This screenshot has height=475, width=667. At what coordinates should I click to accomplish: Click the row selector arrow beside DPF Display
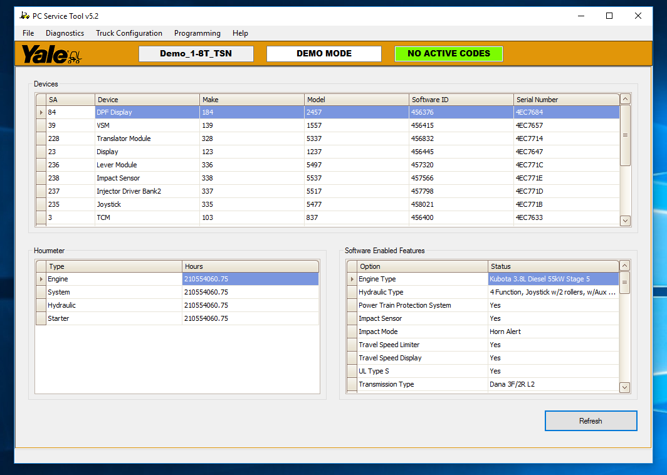tap(41, 112)
